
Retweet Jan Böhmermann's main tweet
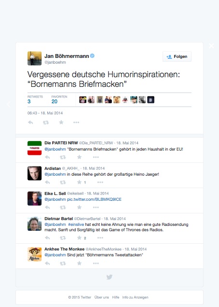pos(46,123)
